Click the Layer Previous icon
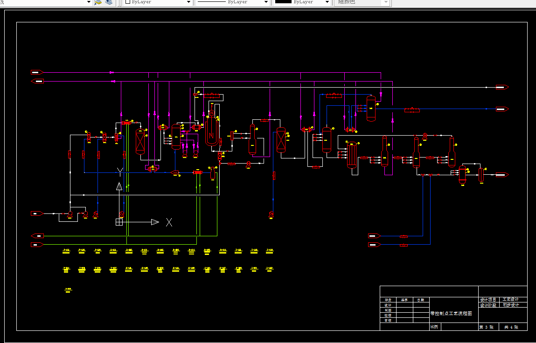The image size is (536, 343). click(x=109, y=2)
